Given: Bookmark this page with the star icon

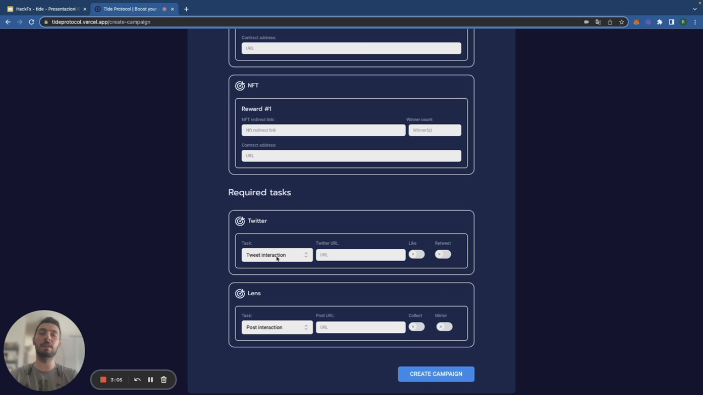Looking at the screenshot, I should 622,22.
